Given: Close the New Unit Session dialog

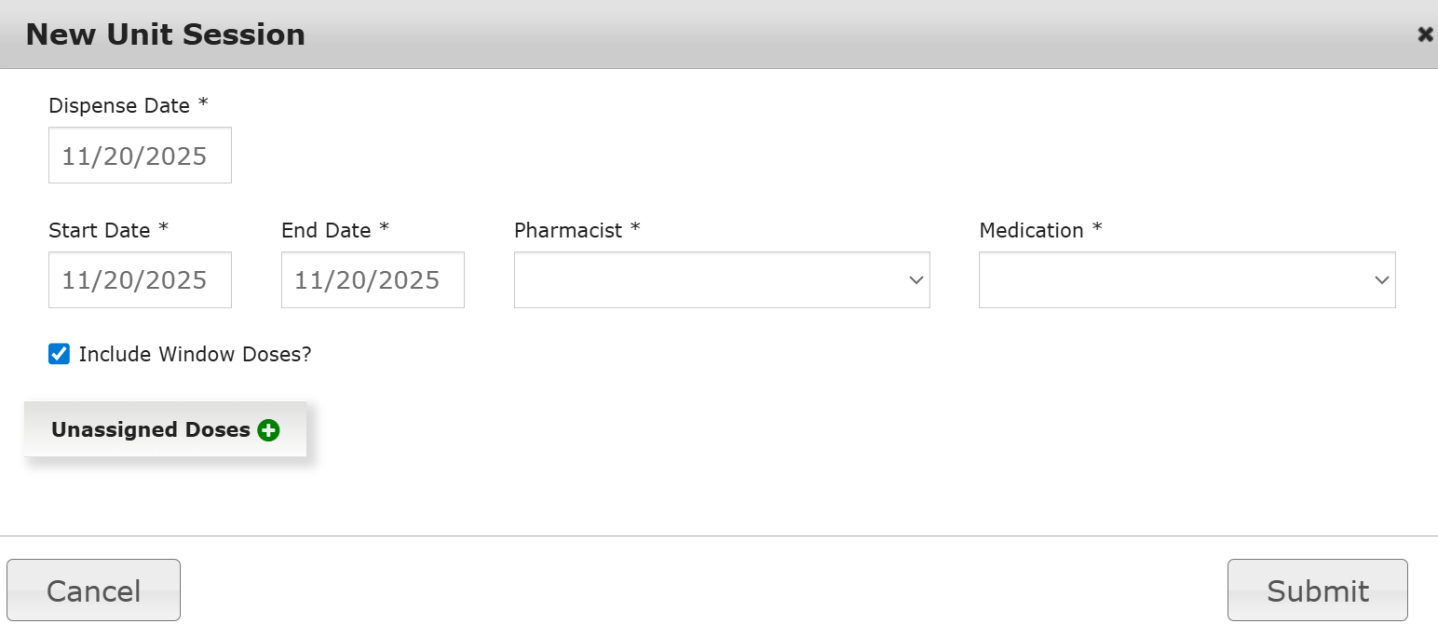Looking at the screenshot, I should click(1424, 34).
